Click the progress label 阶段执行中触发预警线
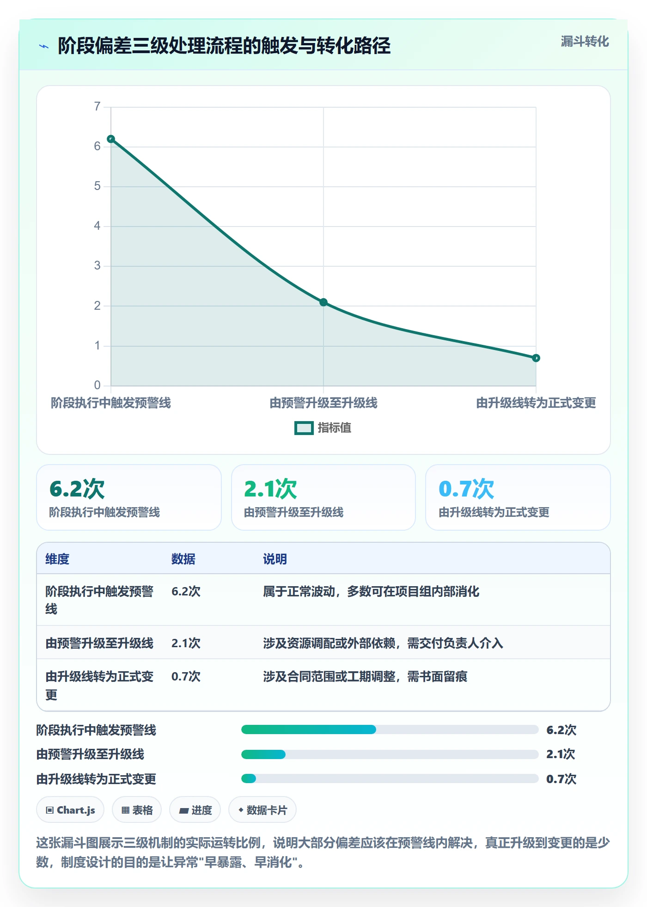 click(x=96, y=730)
